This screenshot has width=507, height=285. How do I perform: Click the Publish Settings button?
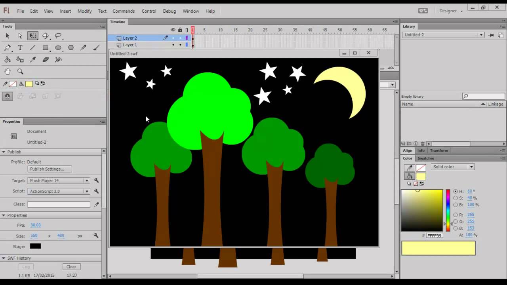coord(50,169)
